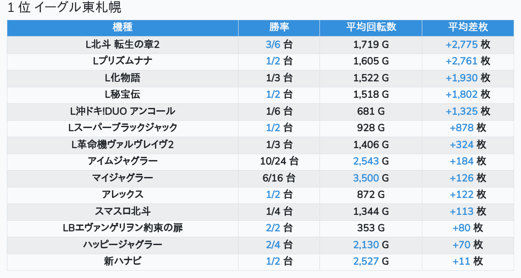521x278 pixels.
Task: Select L沖ドキ!DUO アンコール row name
Action: (x=122, y=111)
